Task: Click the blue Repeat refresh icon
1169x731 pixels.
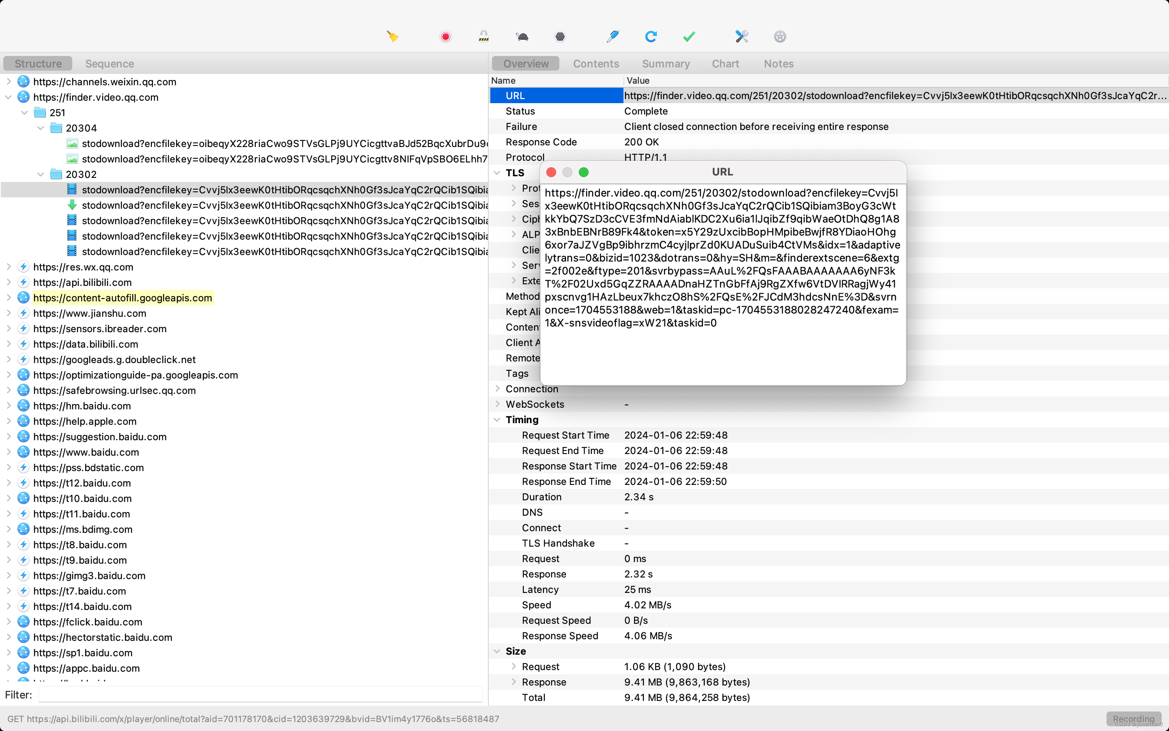Action: [651, 36]
